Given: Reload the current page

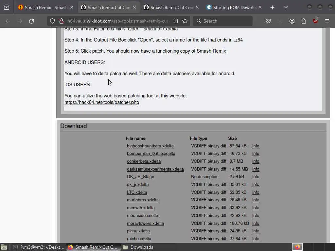Looking at the screenshot, I should coord(31,21).
